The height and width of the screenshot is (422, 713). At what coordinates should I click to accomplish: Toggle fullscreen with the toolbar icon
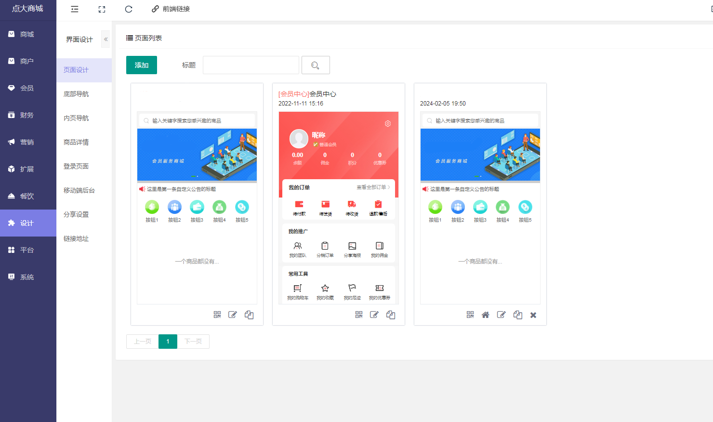click(102, 9)
